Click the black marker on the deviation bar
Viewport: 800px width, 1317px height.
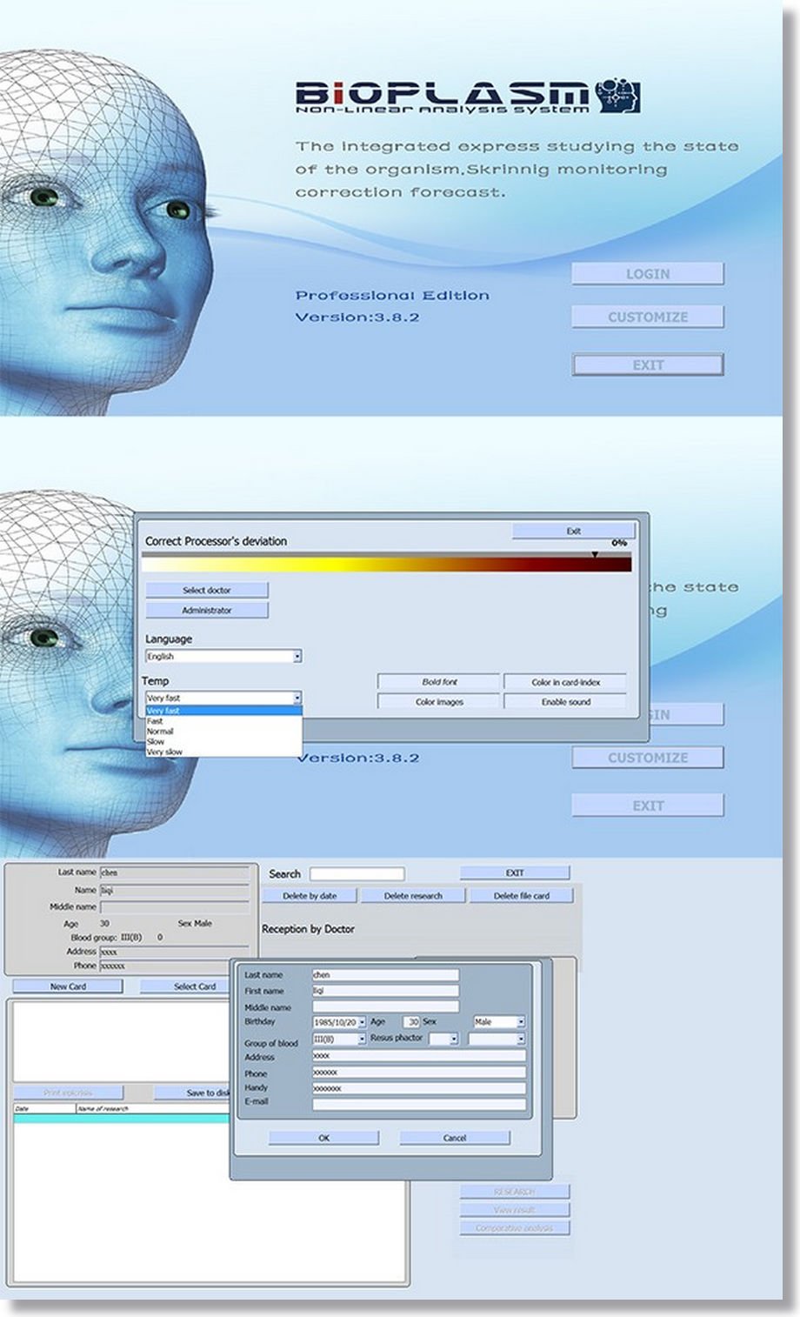[595, 554]
